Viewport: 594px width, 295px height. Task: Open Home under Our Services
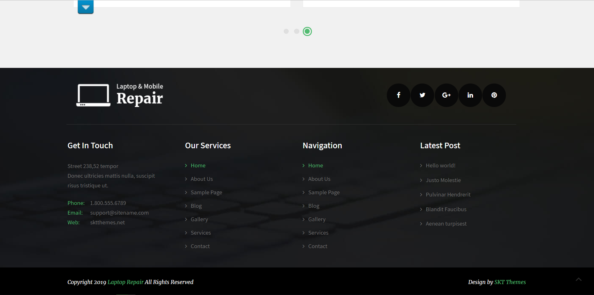[x=198, y=165]
